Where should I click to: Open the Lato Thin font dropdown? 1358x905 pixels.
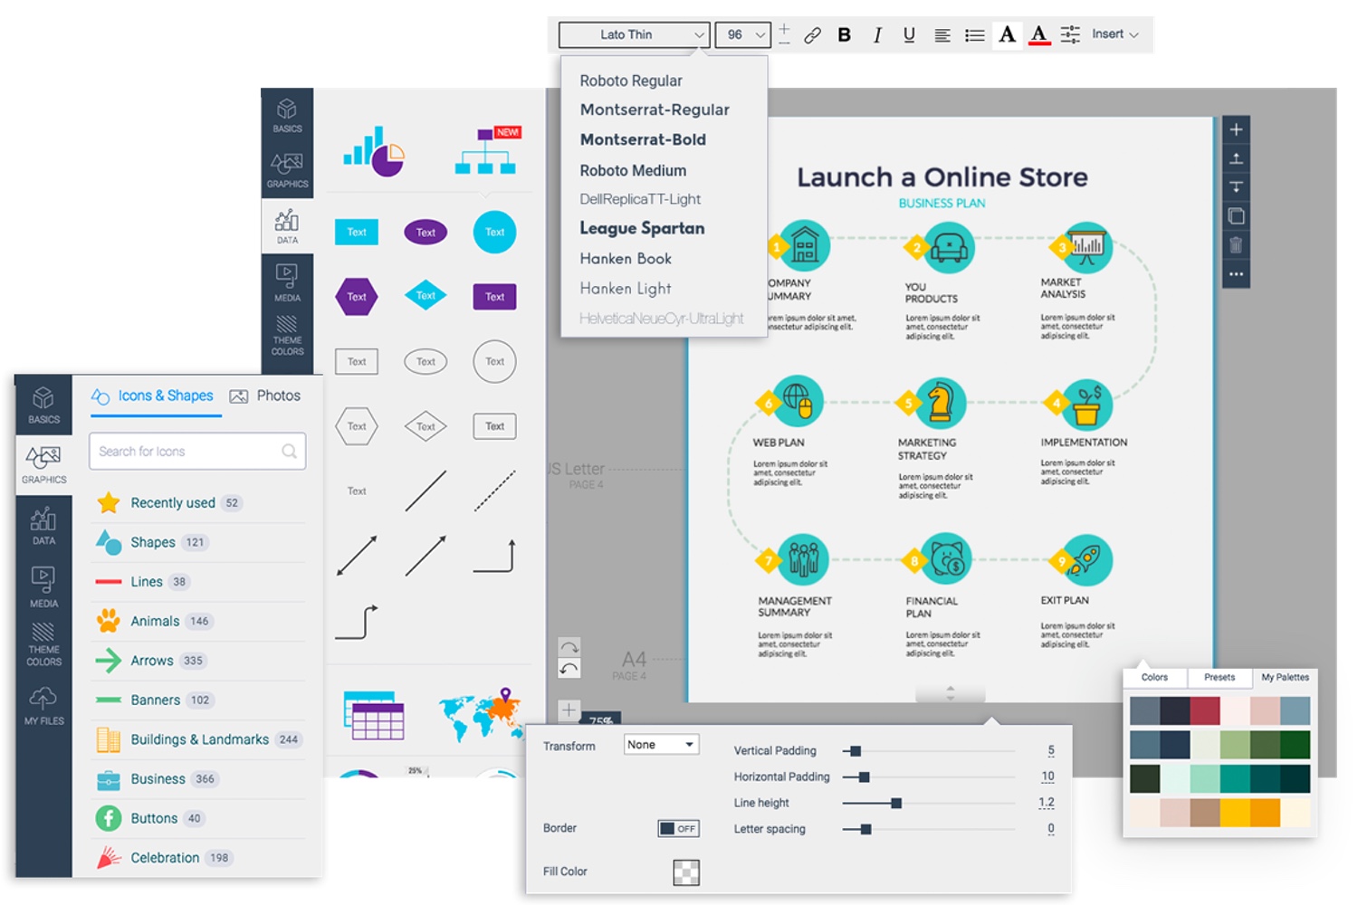pyautogui.click(x=634, y=34)
